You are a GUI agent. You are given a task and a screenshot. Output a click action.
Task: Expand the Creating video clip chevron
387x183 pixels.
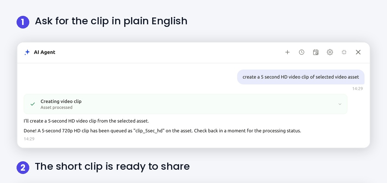point(340,104)
